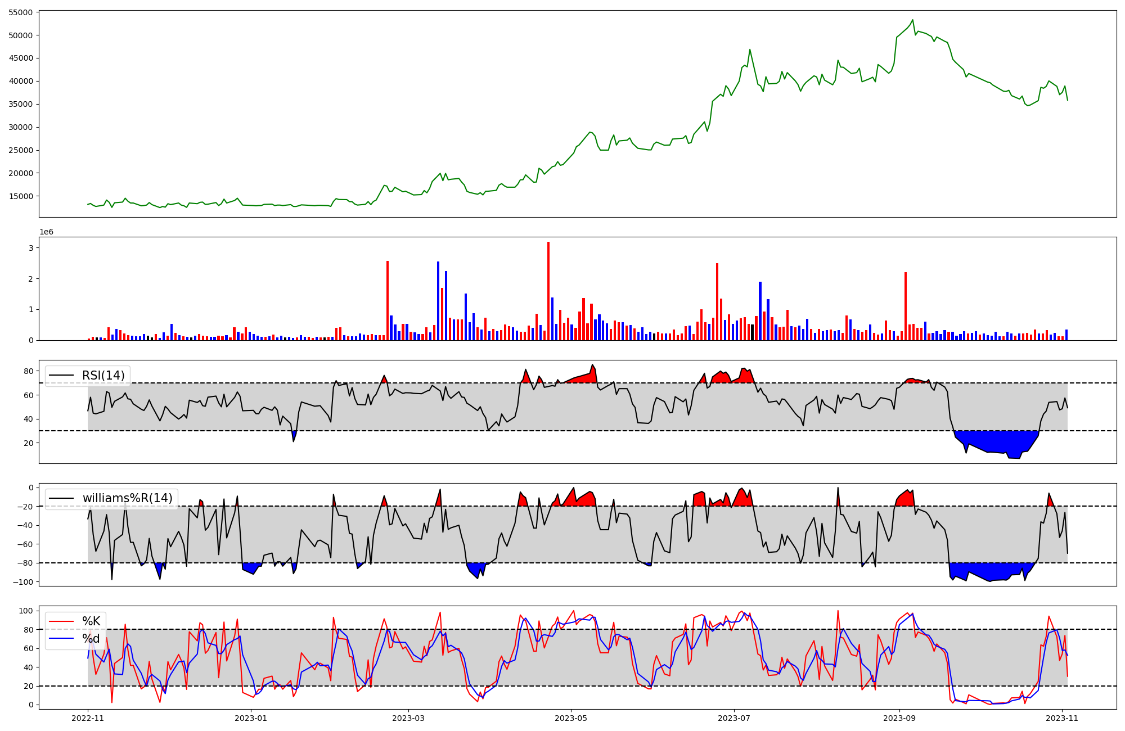
Task: Click the 55000 price axis tick label
Action: (20, 12)
